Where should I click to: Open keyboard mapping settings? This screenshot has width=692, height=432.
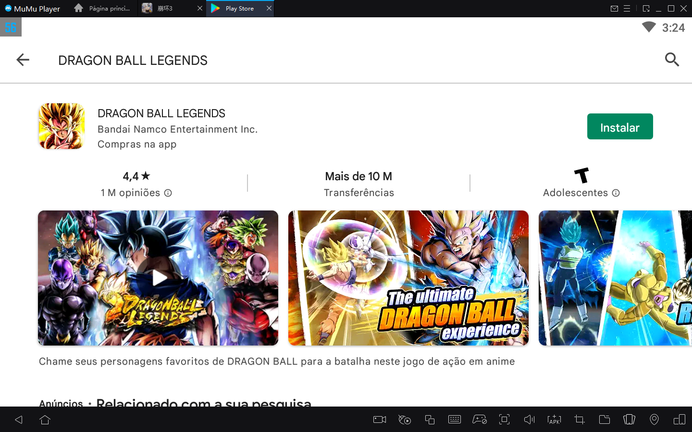pyautogui.click(x=455, y=419)
